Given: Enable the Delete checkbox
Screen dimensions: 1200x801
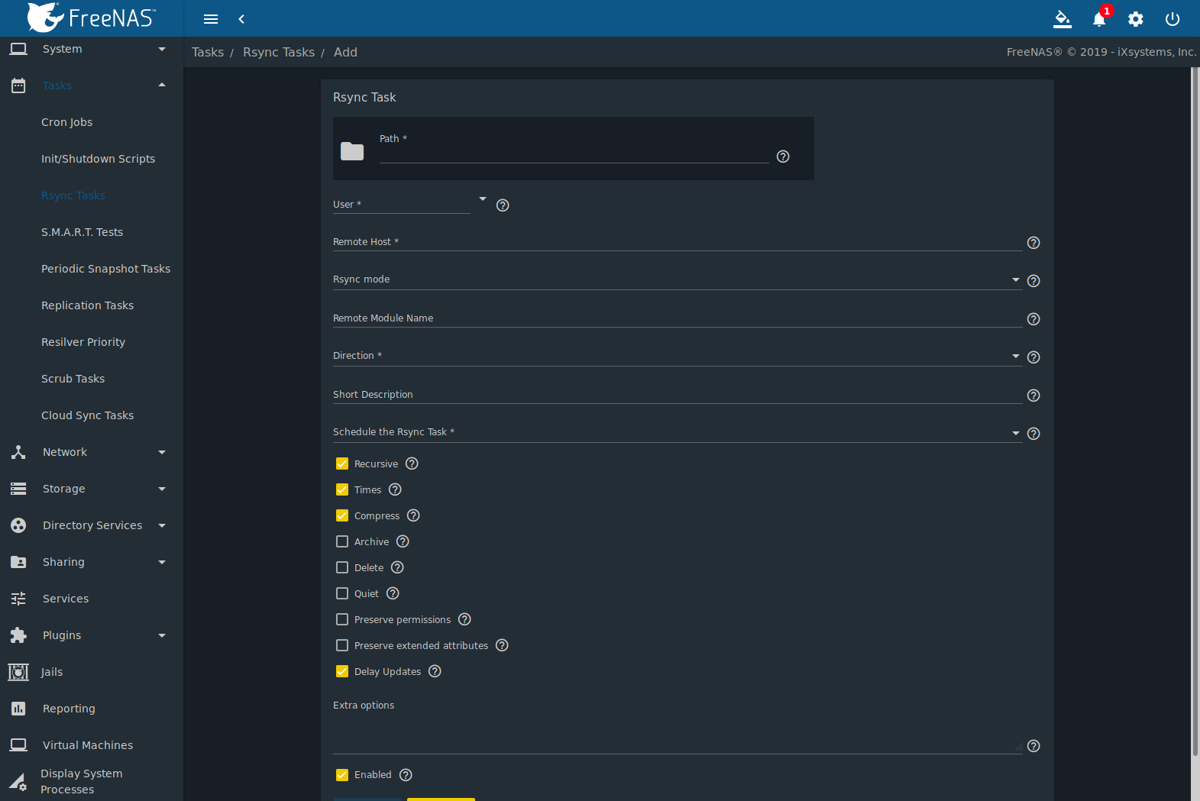Looking at the screenshot, I should tap(342, 567).
